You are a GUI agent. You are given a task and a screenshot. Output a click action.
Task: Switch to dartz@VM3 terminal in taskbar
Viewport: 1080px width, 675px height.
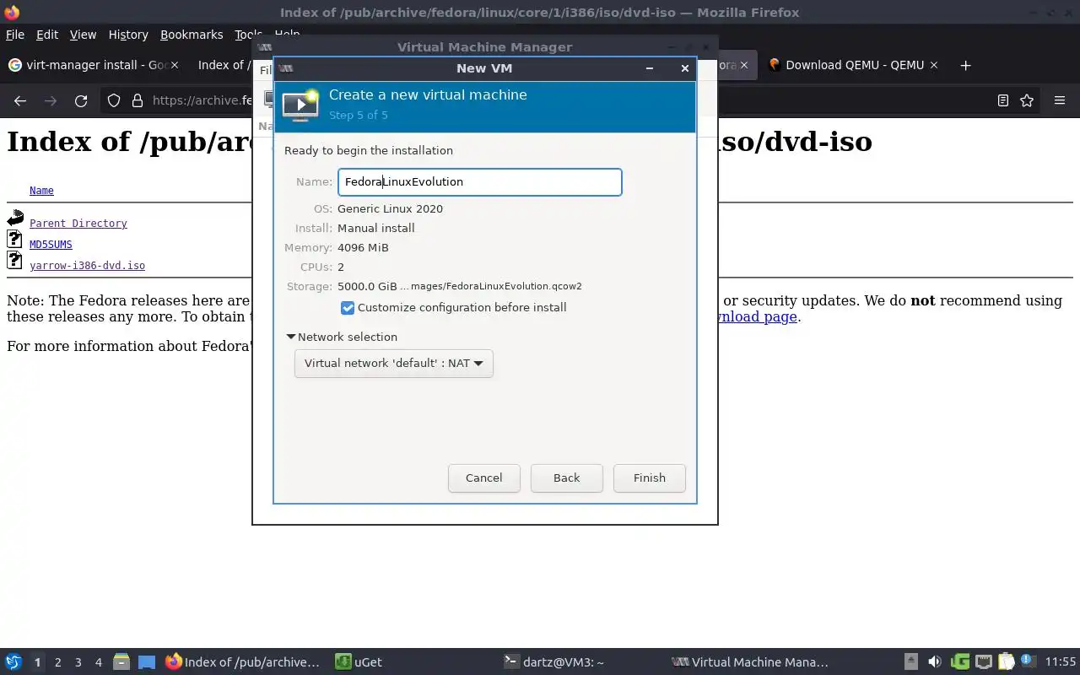pyautogui.click(x=553, y=662)
